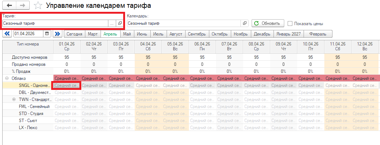Select the Февраль month button
This screenshot has width=380, height=145.
[318, 34]
